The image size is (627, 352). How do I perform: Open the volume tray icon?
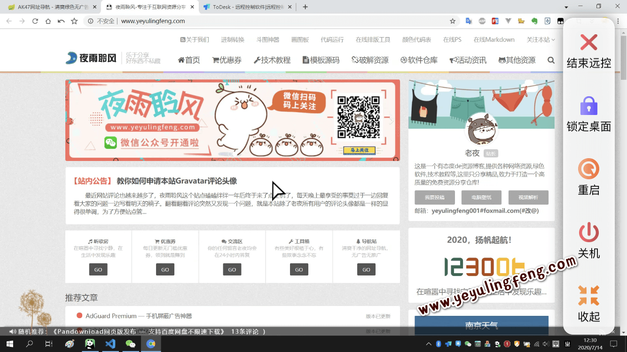547,344
